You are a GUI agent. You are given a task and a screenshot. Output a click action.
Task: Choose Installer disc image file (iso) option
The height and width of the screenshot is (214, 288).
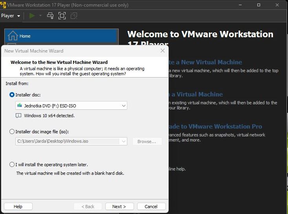(x=12, y=132)
